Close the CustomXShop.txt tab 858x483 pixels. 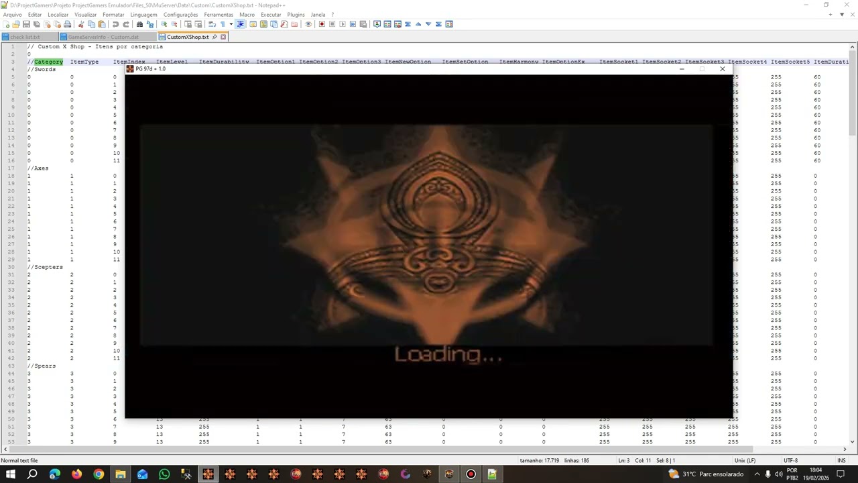(x=223, y=37)
